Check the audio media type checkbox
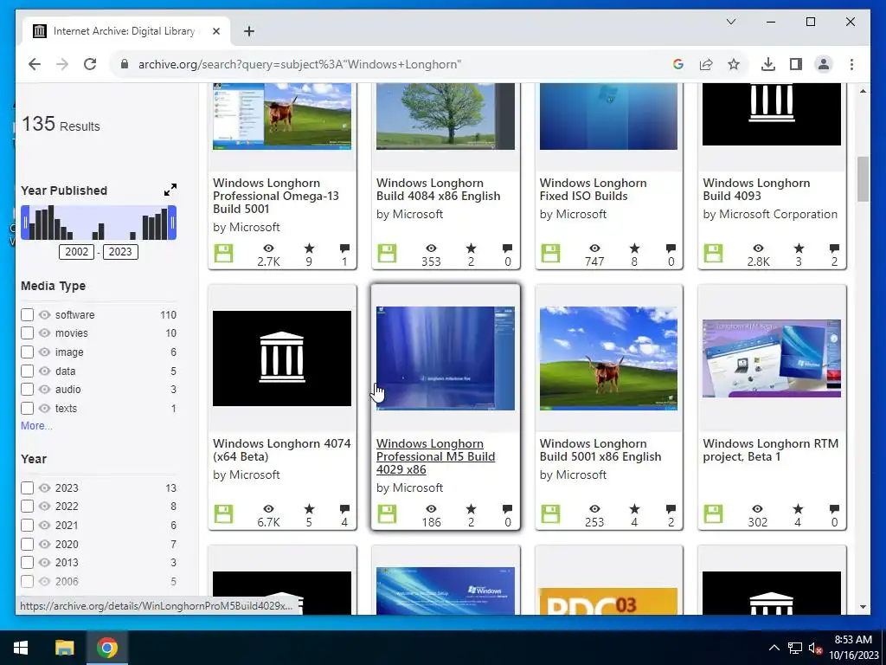 [x=27, y=390]
